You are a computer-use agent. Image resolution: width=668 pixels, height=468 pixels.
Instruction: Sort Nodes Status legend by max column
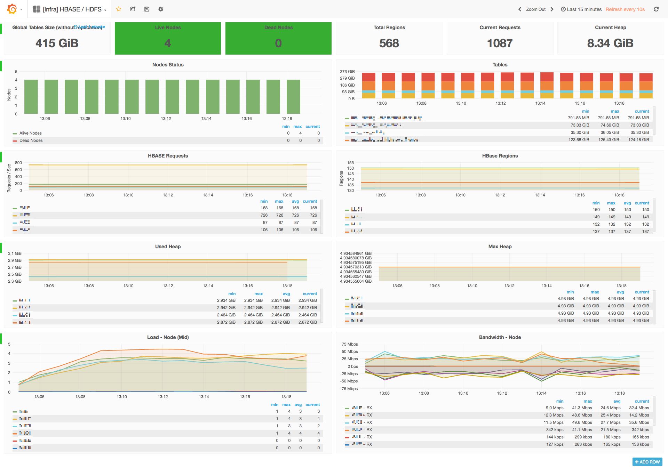point(297,127)
